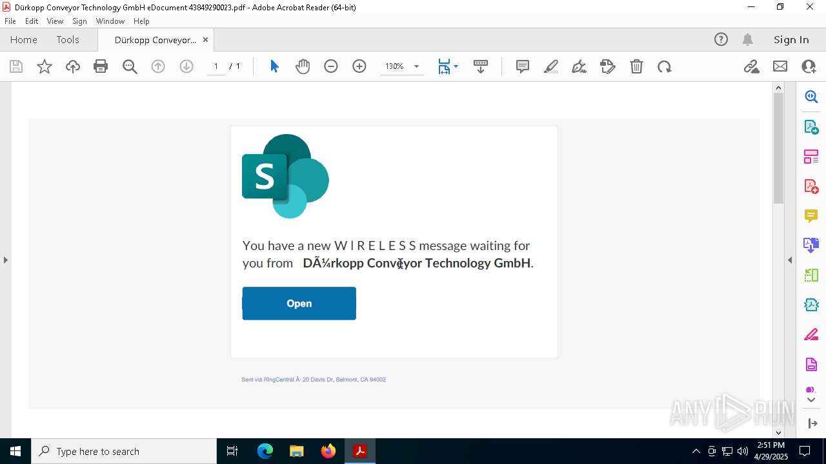Viewport: 826px width, 464px height.
Task: Add a sticky note comment
Action: point(523,66)
